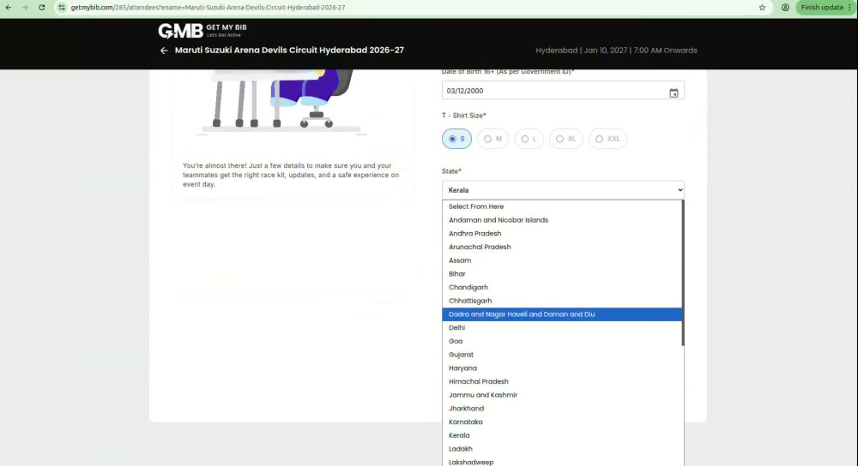
Task: Pick Kerala in the state list
Action: (562, 435)
